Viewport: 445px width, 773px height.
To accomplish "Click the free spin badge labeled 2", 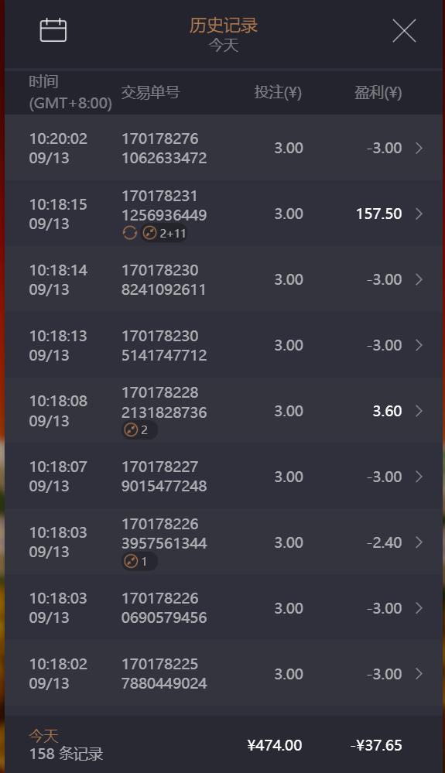I will click(x=139, y=430).
